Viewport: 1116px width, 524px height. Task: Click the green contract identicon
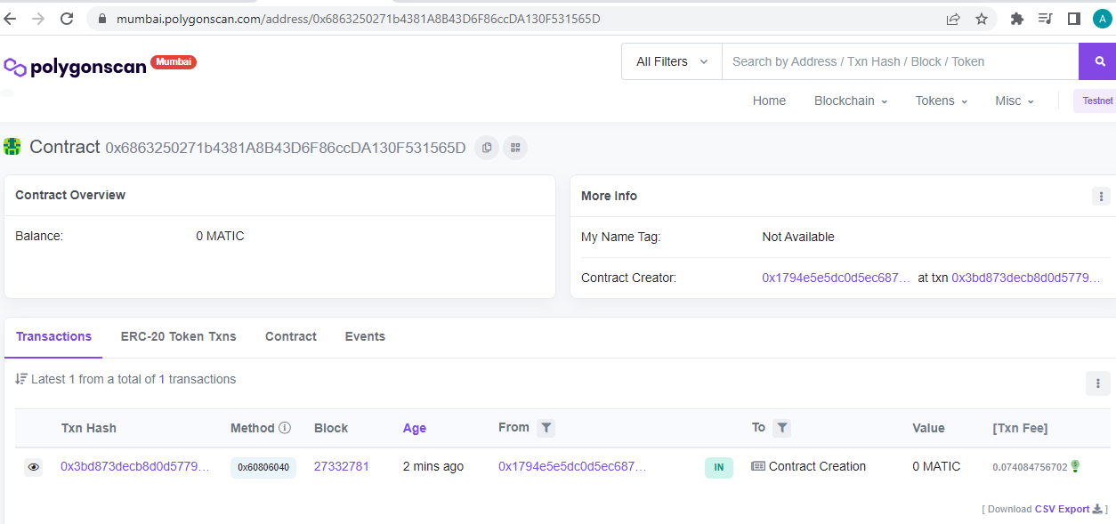[x=12, y=147]
